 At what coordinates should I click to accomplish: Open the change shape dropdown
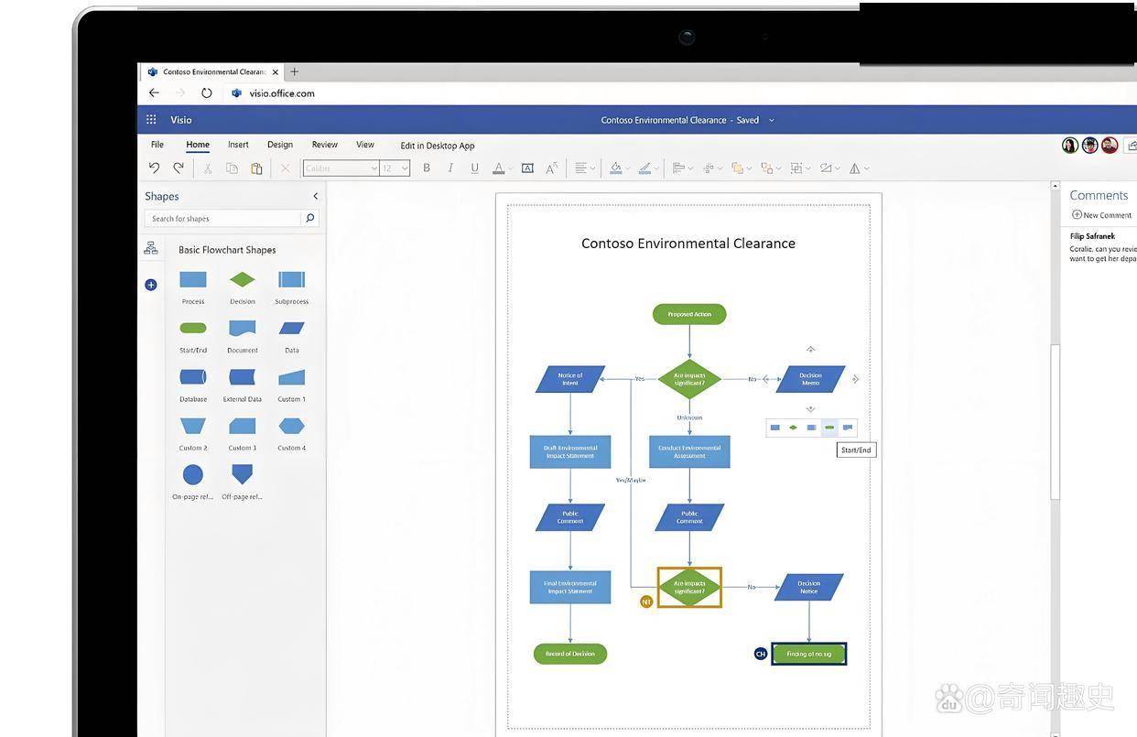[829, 168]
